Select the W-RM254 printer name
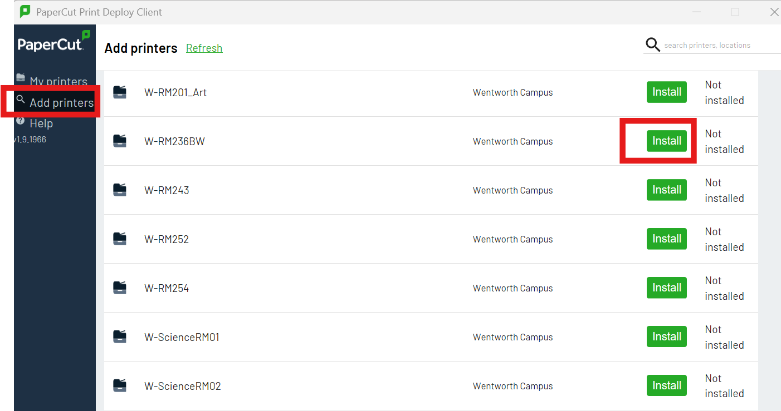Viewport: 781px width, 411px height. 167,288
